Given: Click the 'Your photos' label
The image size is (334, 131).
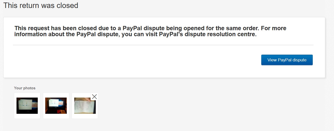Looking at the screenshot, I should point(25,88).
